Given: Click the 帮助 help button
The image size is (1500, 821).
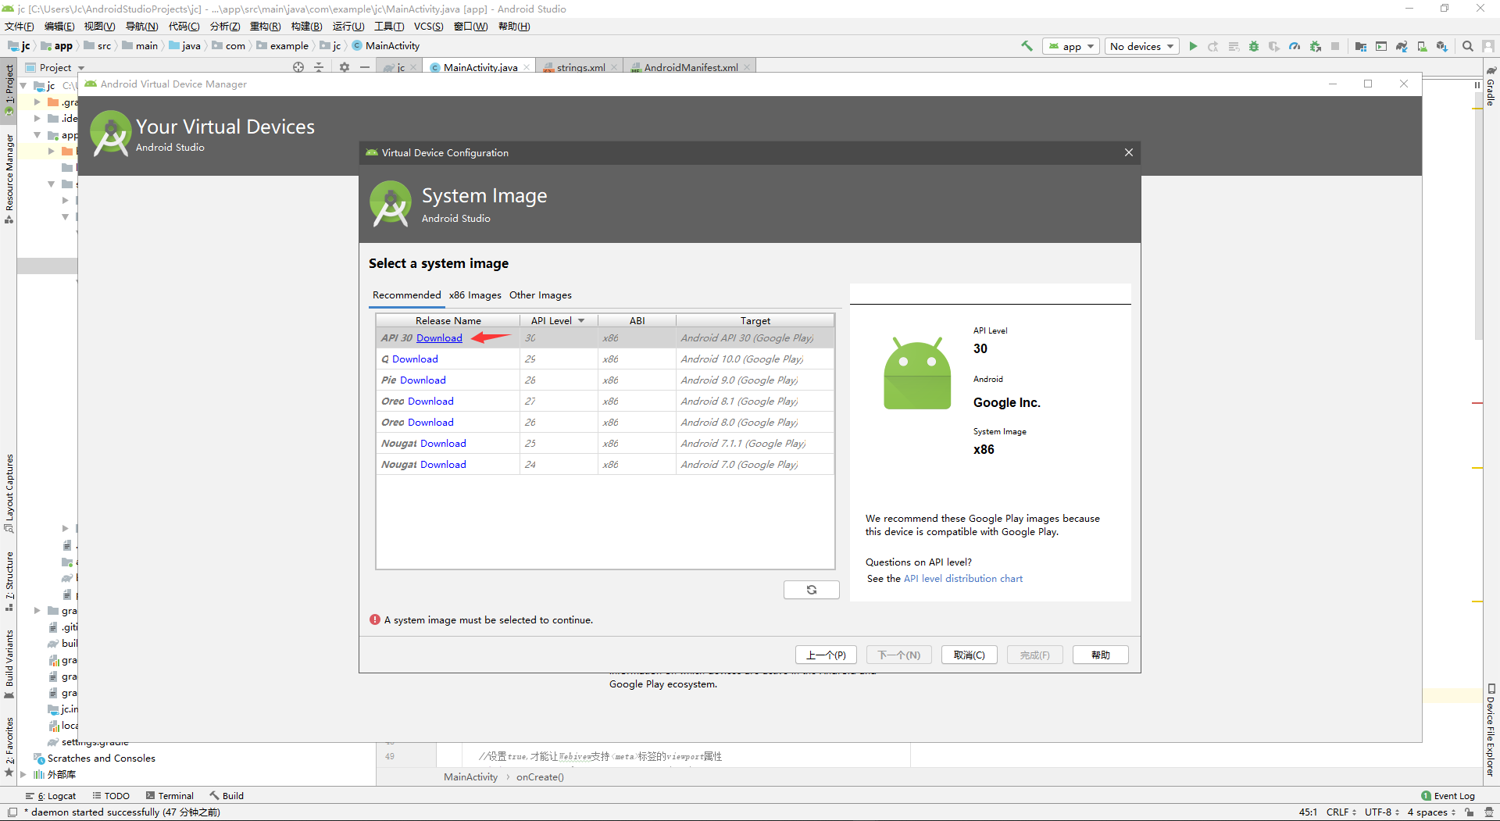Looking at the screenshot, I should pyautogui.click(x=1100, y=655).
